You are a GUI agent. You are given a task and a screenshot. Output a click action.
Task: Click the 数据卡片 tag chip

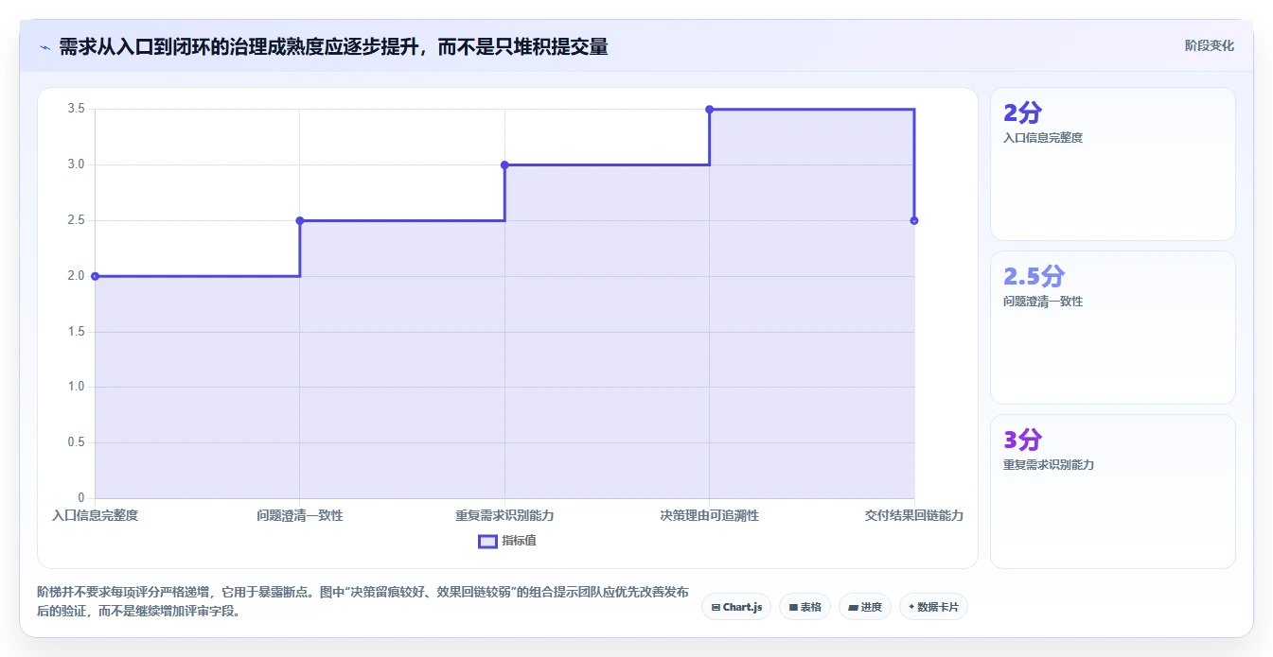click(933, 607)
